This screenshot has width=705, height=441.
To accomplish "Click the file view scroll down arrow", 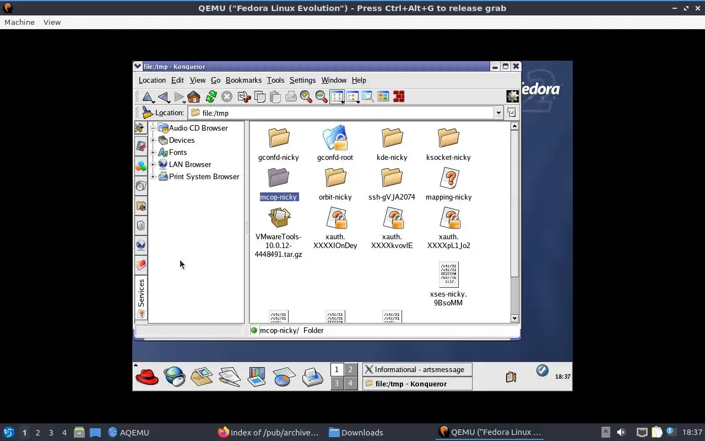I will click(x=514, y=318).
